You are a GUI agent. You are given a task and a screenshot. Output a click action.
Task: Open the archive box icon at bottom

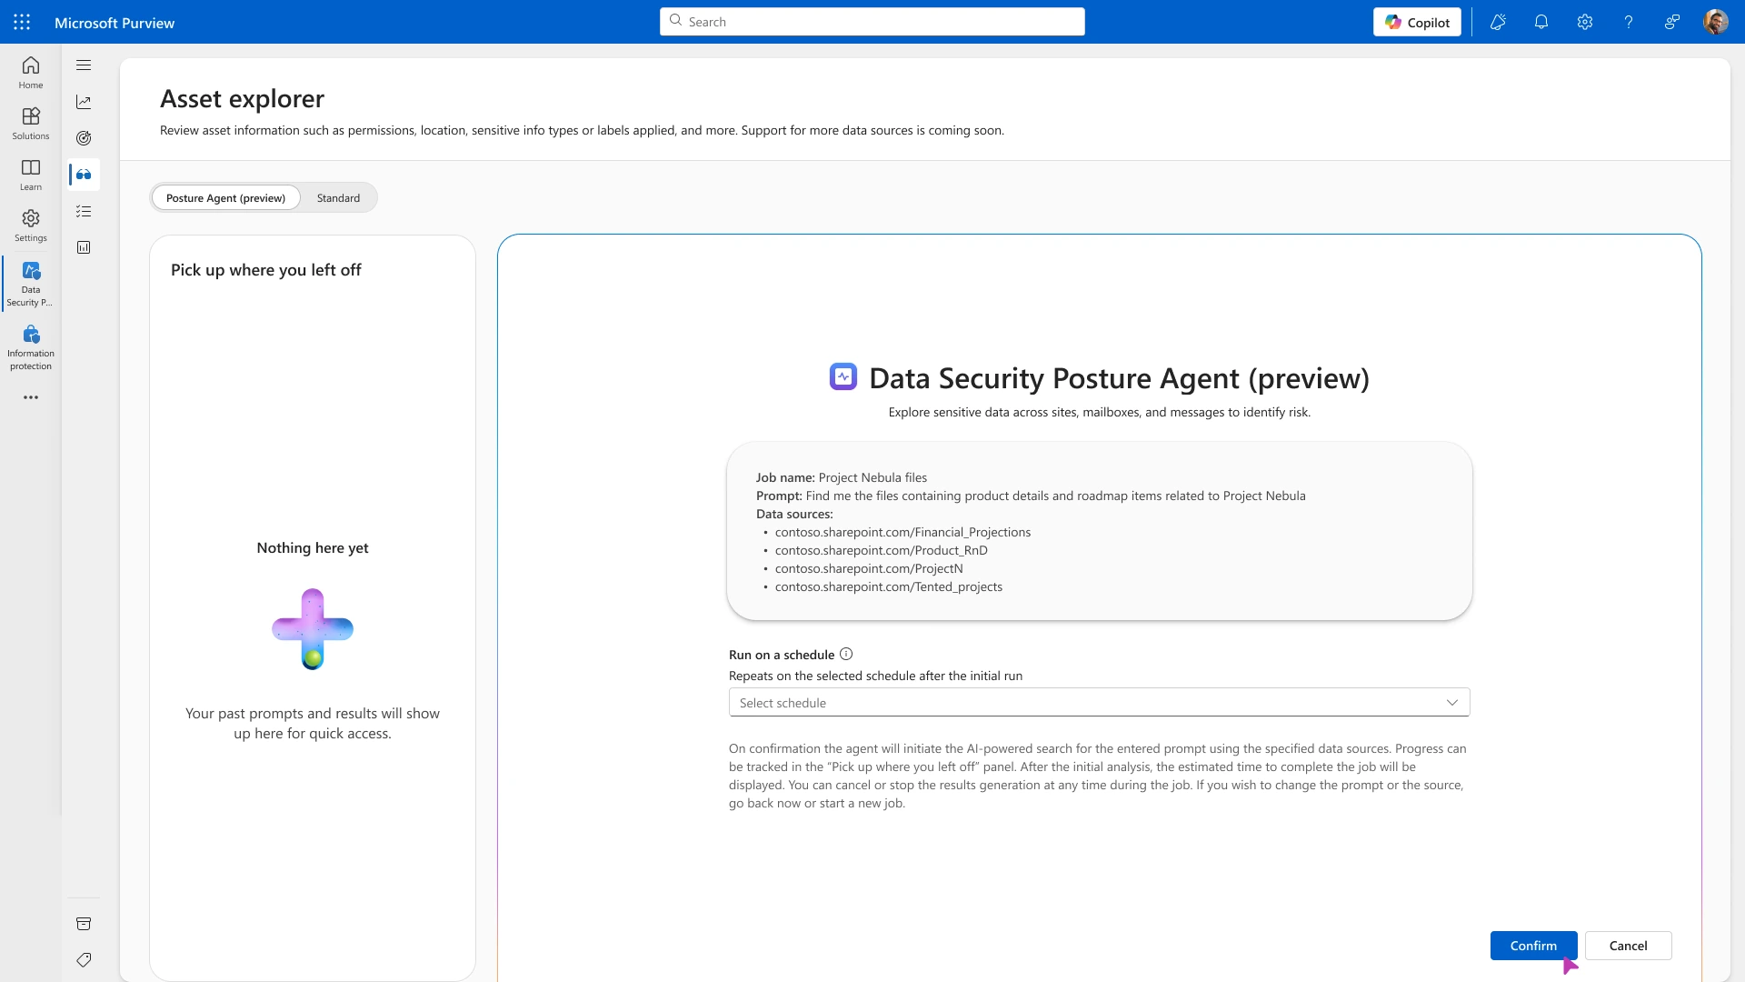84,924
